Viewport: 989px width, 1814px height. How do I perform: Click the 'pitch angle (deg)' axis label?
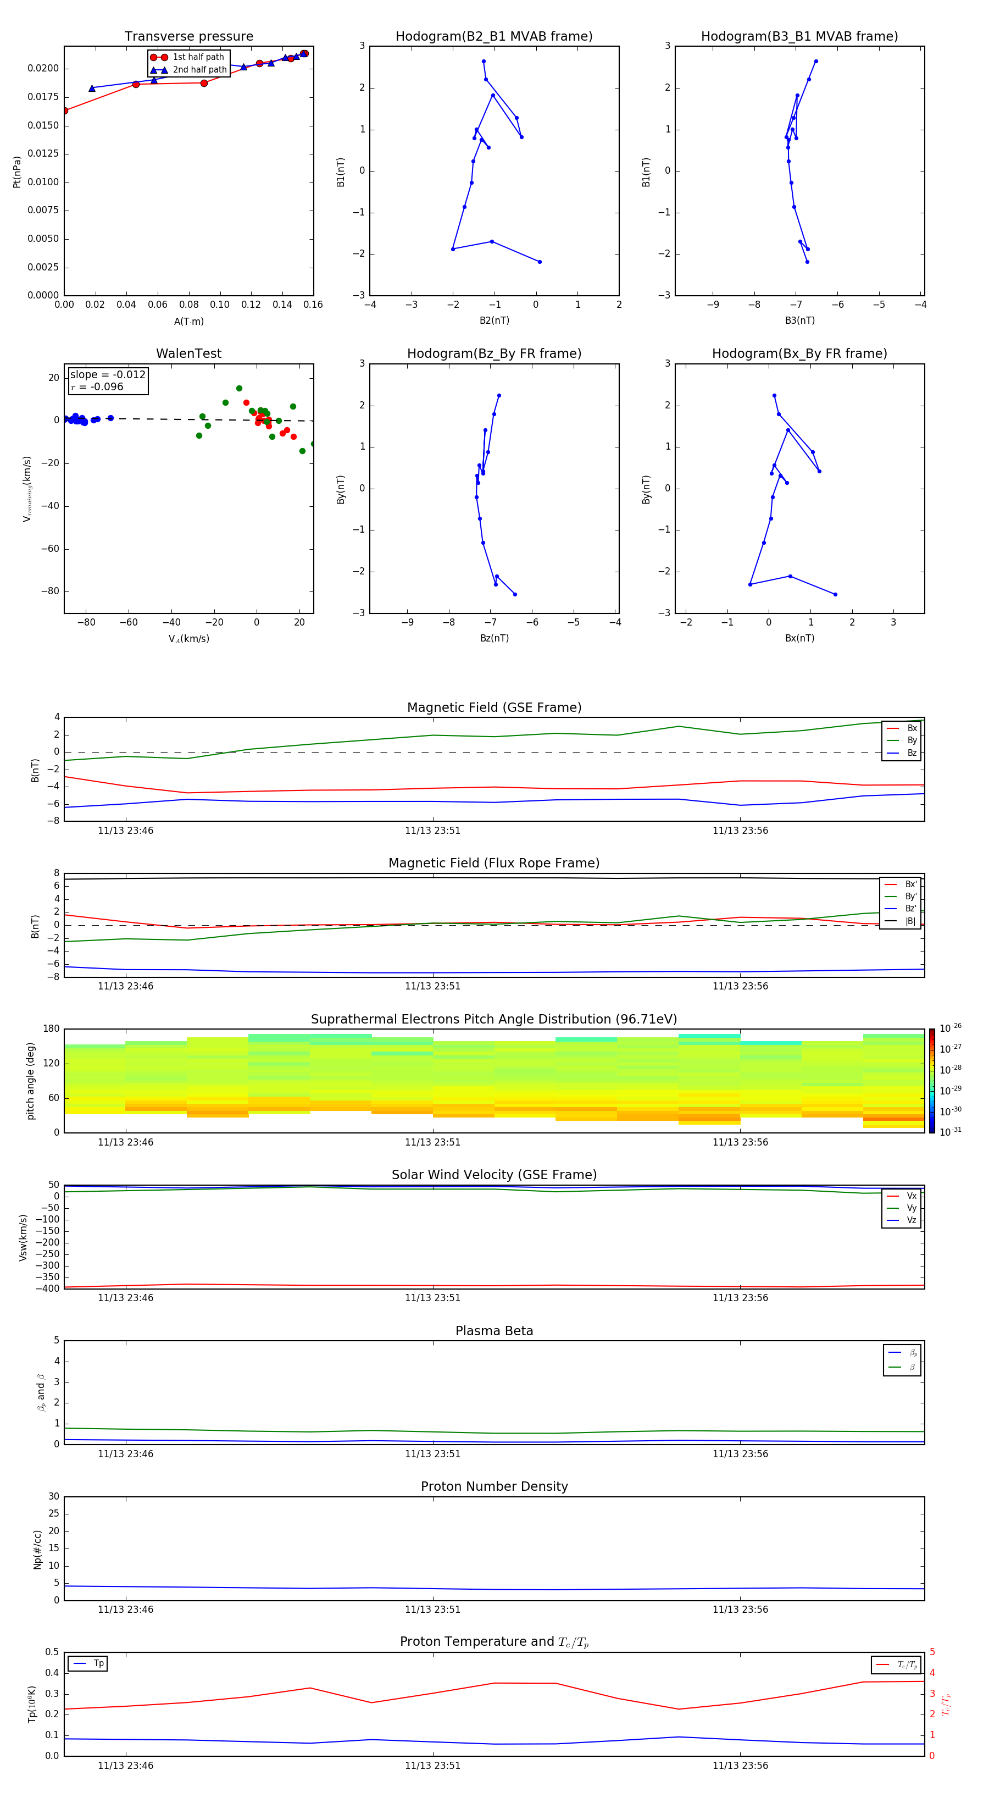click(30, 1081)
